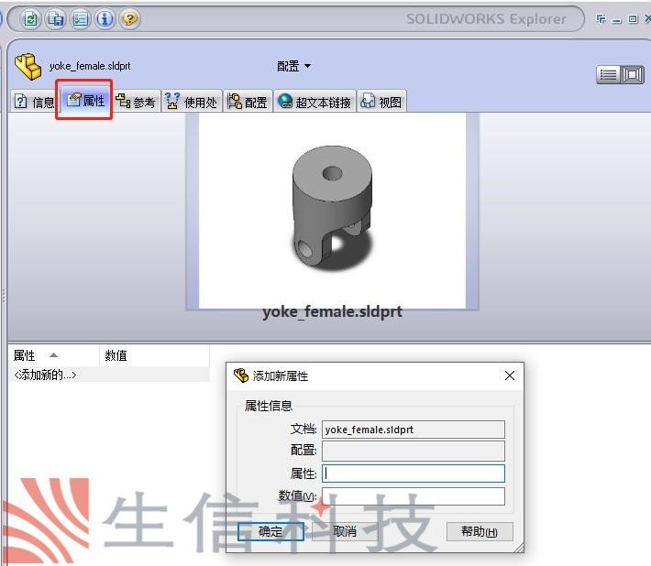Viewport: 651px width, 566px height.
Task: Open the yellow help question icon
Action: pos(129,18)
